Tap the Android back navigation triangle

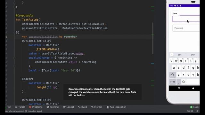[x=179, y=88]
